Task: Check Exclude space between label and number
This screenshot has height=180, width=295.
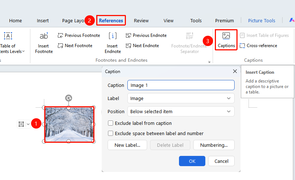Action: 111,133
